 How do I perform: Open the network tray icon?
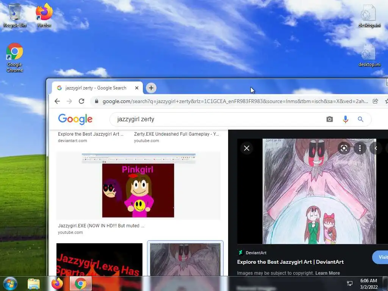tap(350, 283)
